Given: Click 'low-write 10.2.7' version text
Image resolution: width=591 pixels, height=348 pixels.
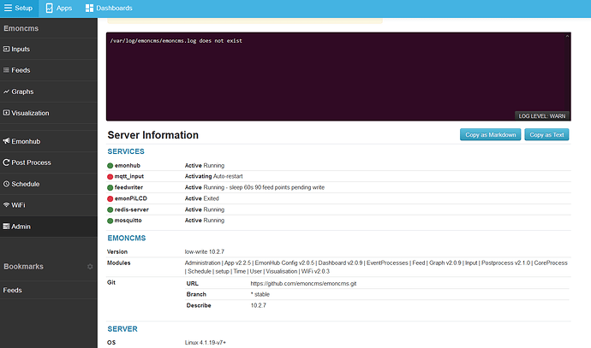Looking at the screenshot, I should tap(205, 251).
